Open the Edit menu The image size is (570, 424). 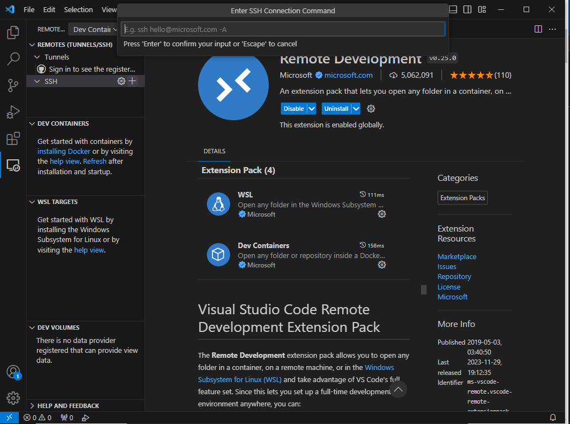coord(49,9)
